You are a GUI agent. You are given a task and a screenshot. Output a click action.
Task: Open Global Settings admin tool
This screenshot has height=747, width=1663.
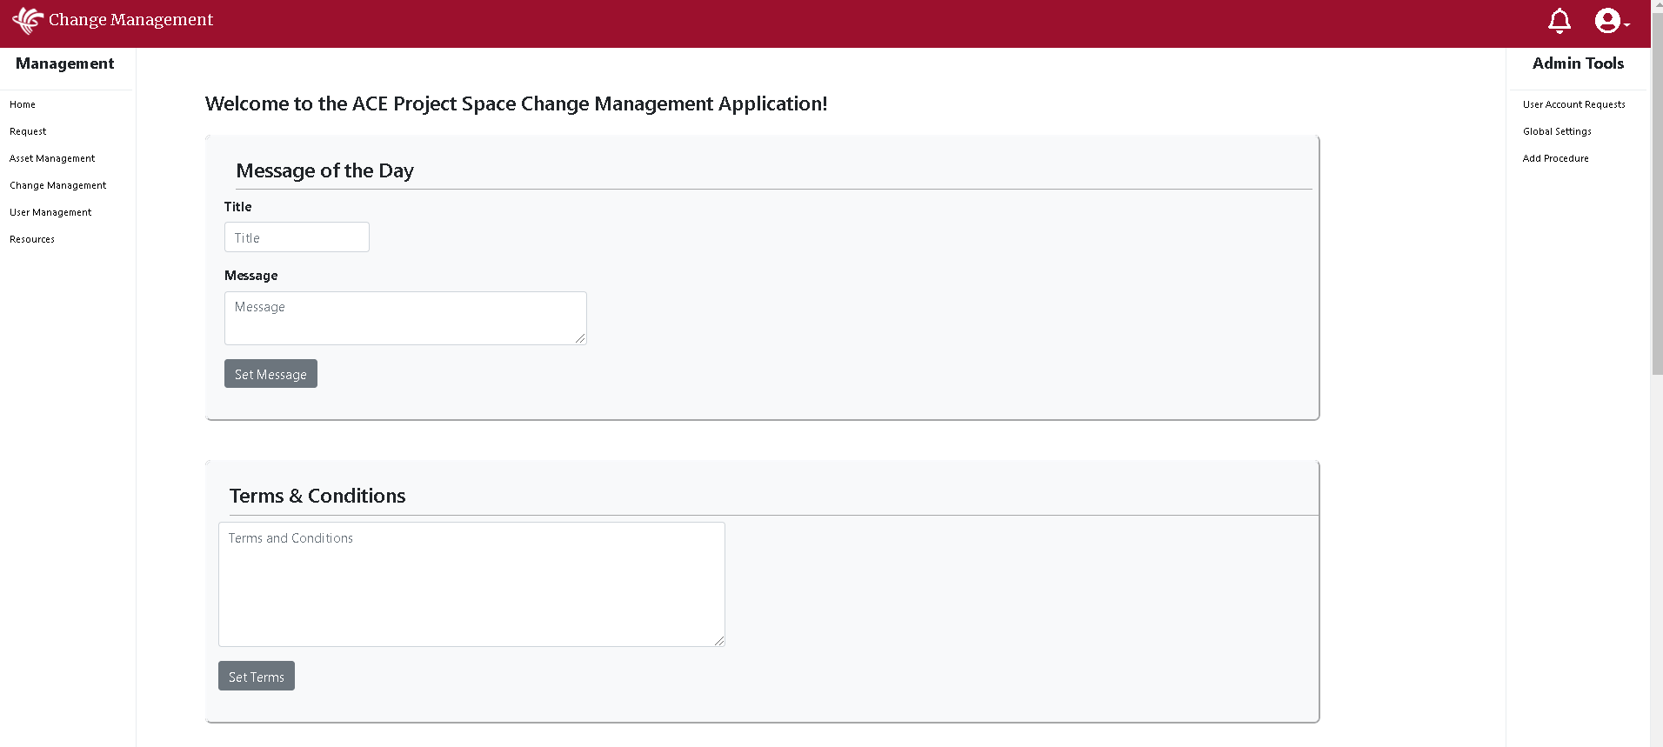coord(1557,131)
